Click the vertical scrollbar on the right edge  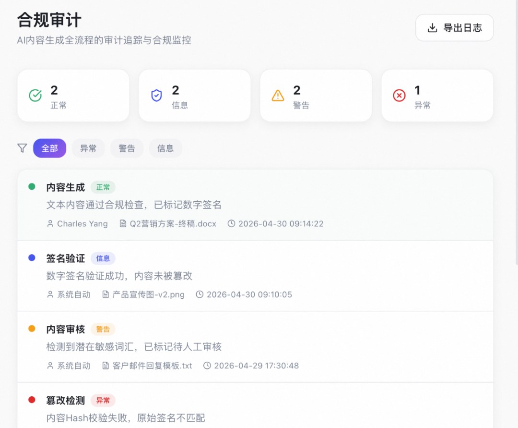tap(517, 132)
